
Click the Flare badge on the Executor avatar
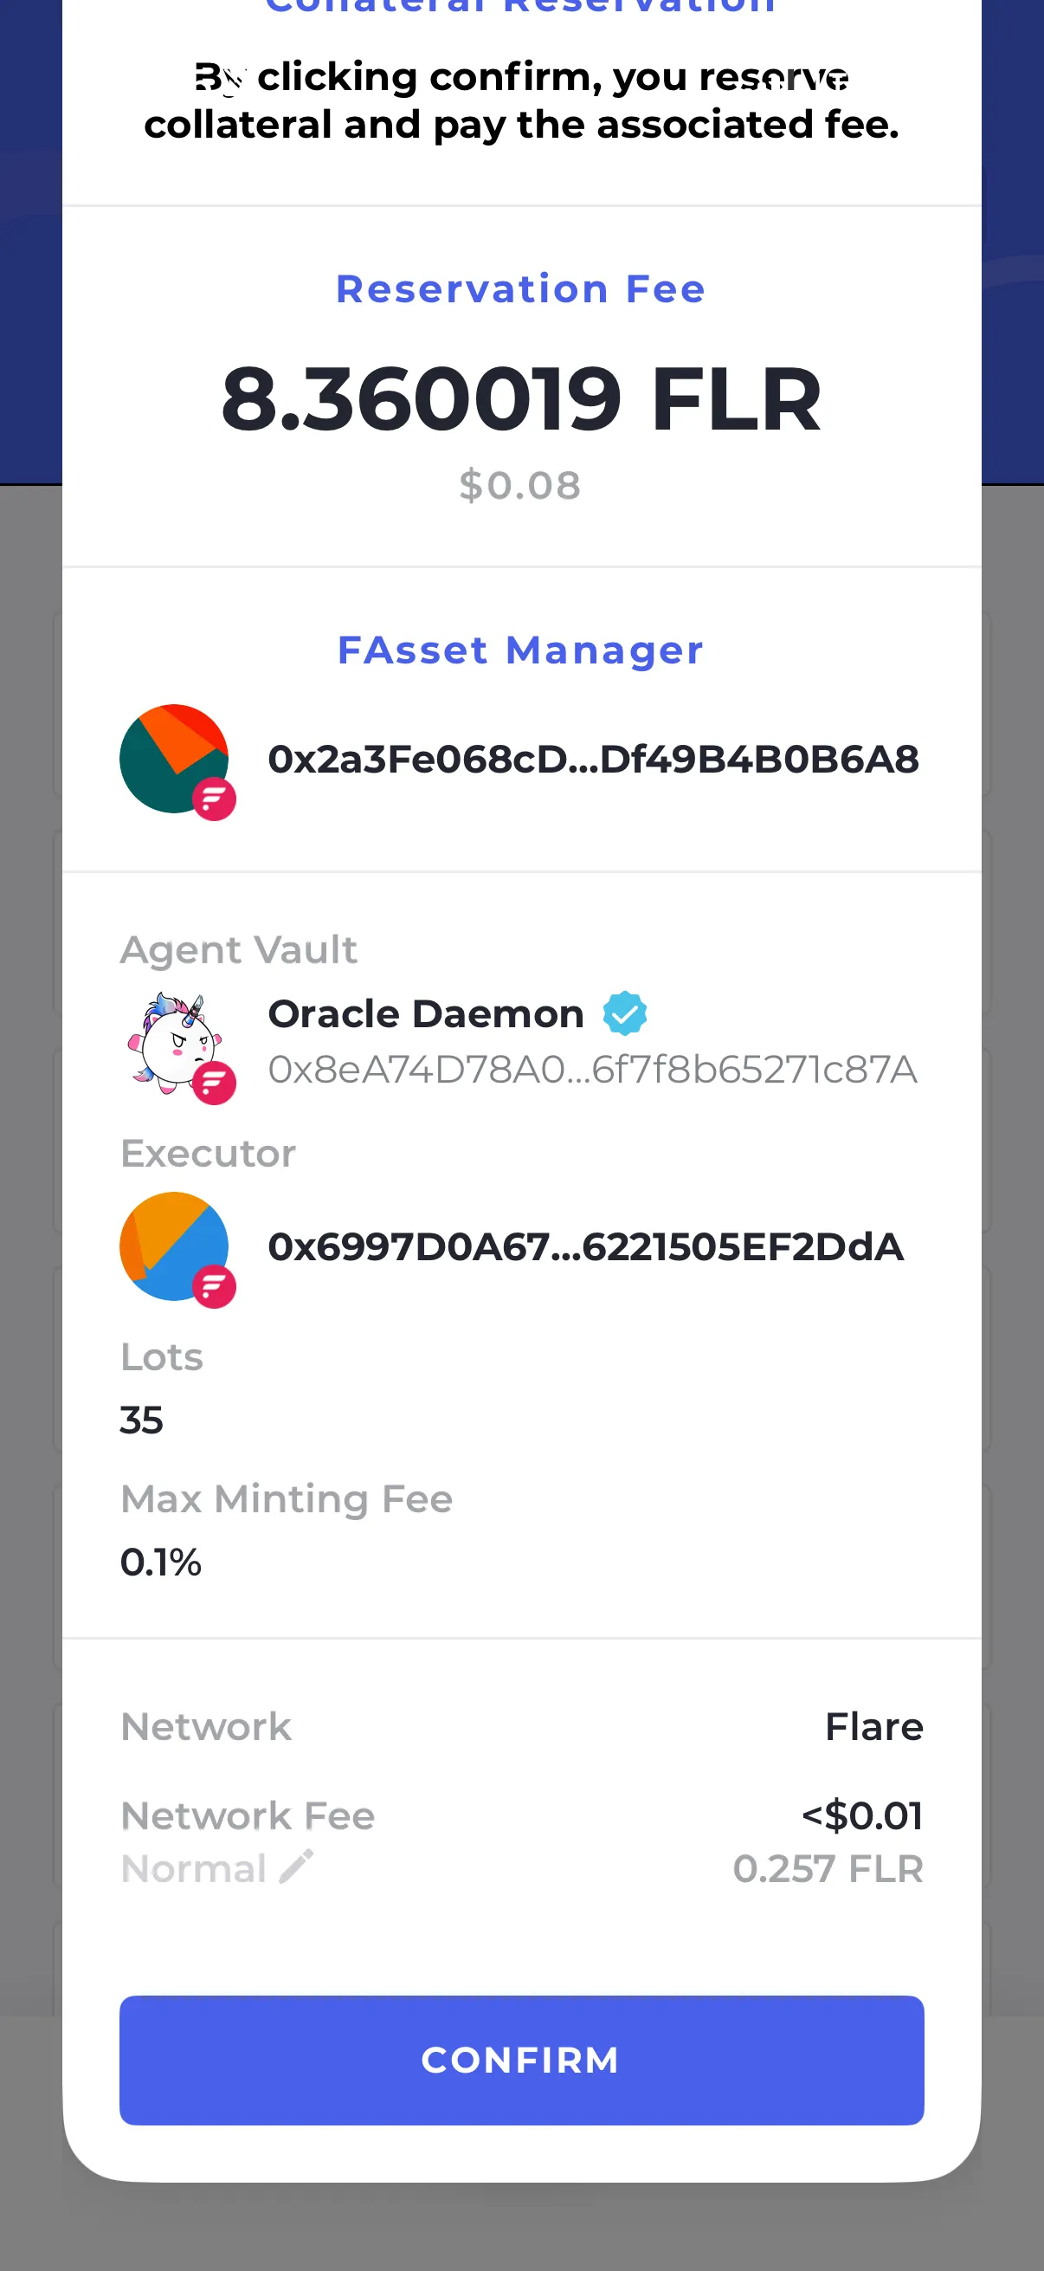(x=214, y=1287)
